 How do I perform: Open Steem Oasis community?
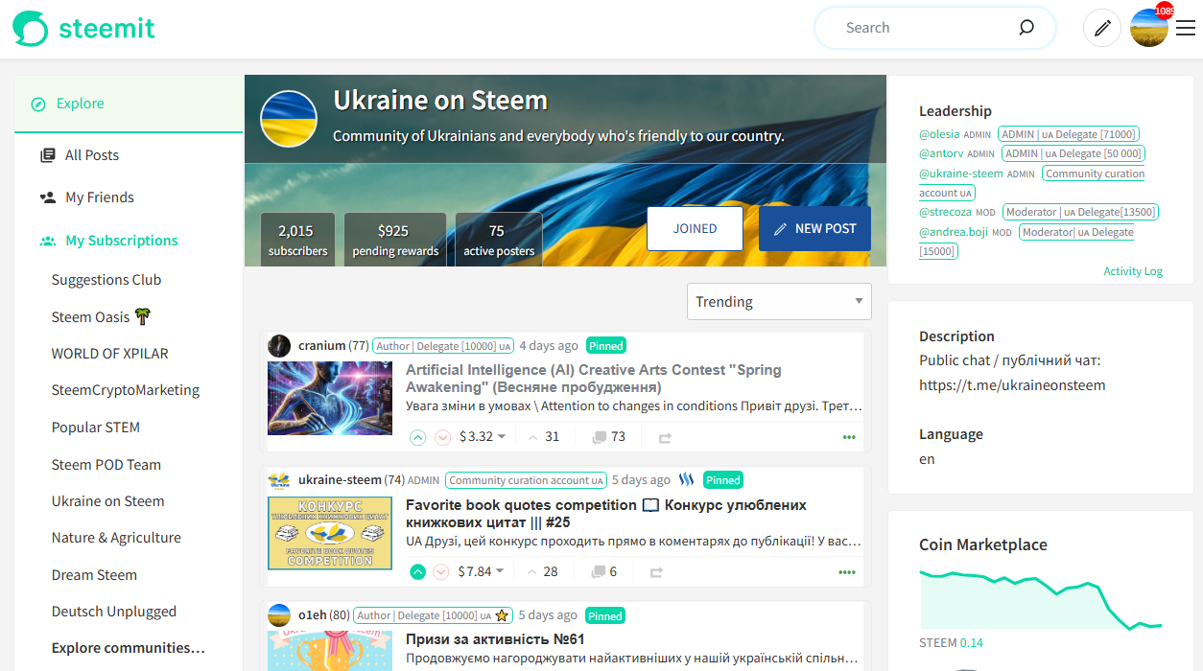[102, 316]
